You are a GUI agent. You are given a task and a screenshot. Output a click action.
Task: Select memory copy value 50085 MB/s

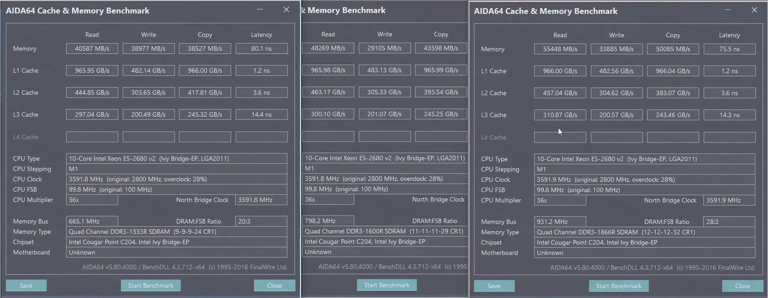pyautogui.click(x=673, y=49)
